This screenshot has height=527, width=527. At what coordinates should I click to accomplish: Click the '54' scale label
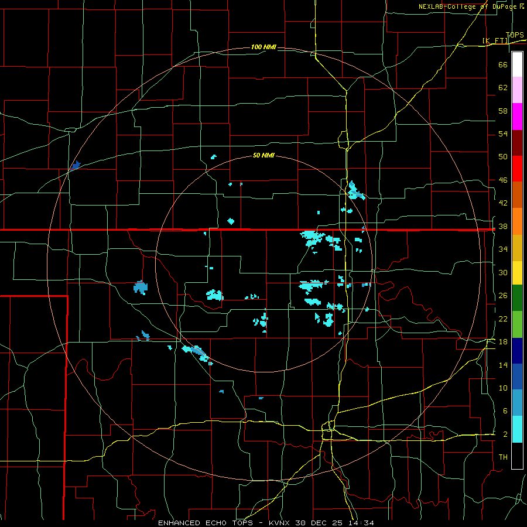503,134
